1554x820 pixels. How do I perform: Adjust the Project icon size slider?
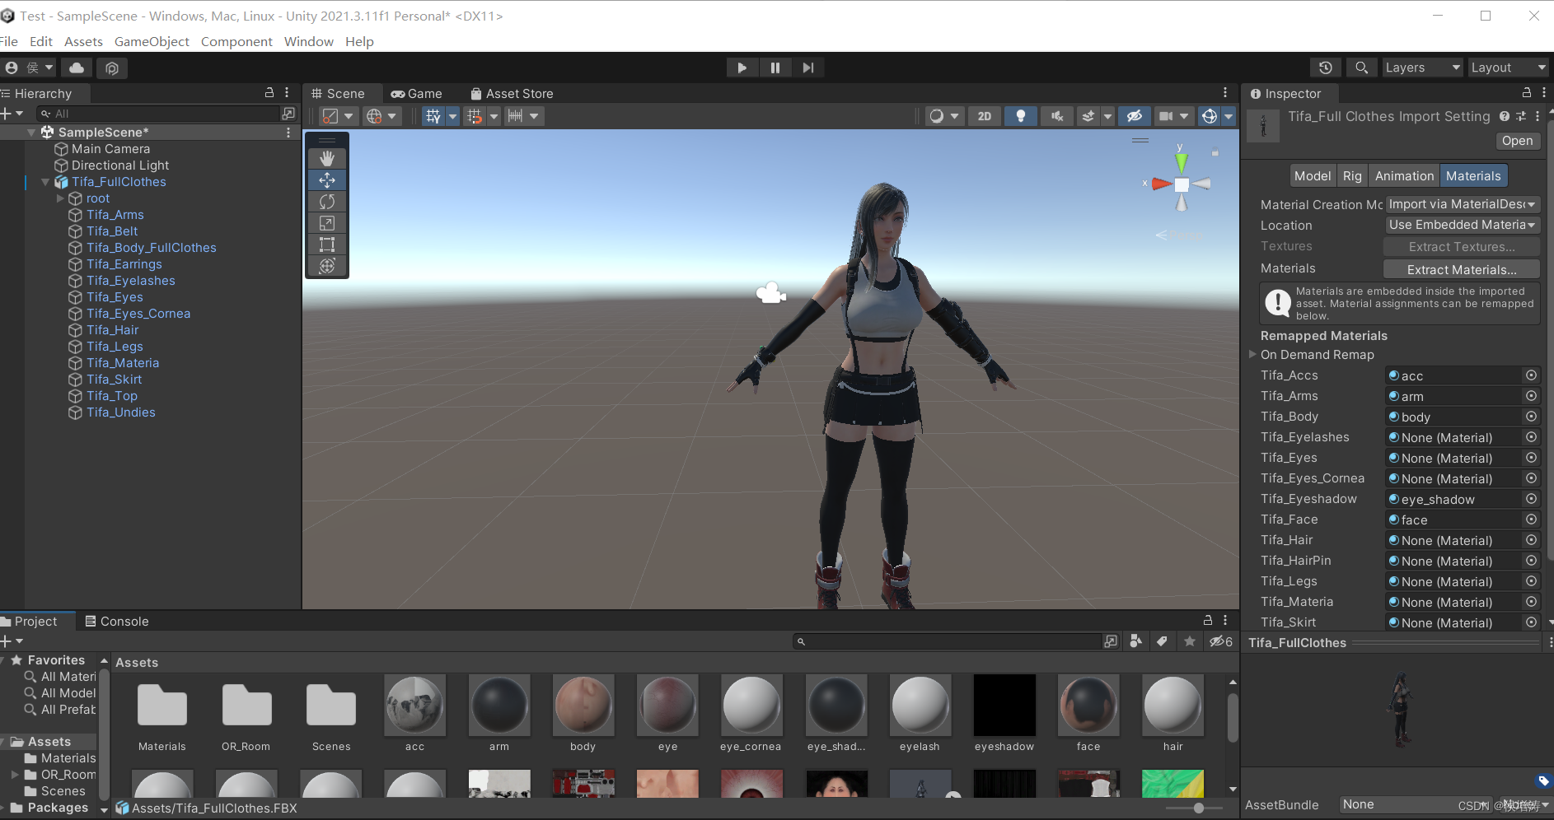1199,808
